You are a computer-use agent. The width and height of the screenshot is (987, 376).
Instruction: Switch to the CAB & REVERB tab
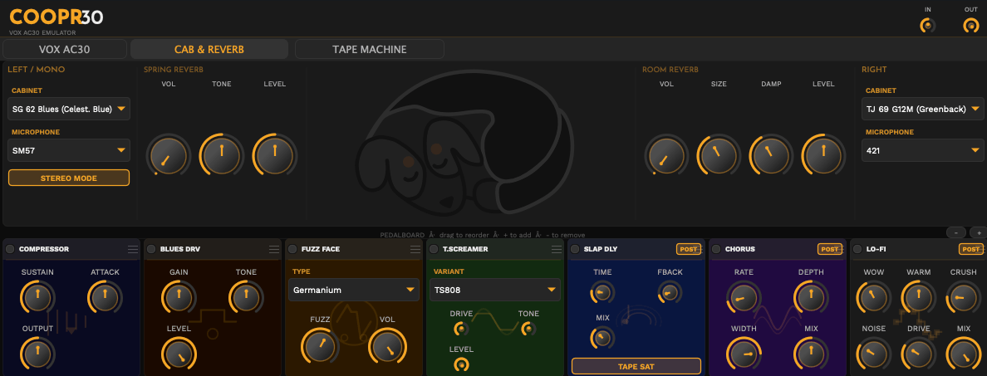(x=209, y=49)
